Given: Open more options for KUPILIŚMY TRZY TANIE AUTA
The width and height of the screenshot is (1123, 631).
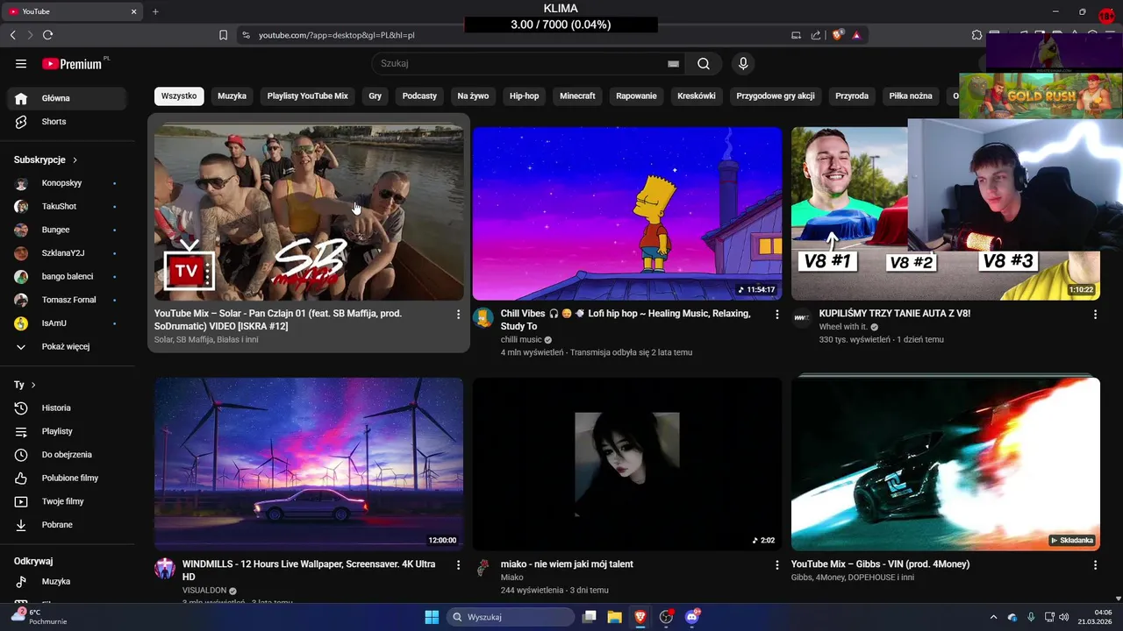Looking at the screenshot, I should click(x=1095, y=314).
